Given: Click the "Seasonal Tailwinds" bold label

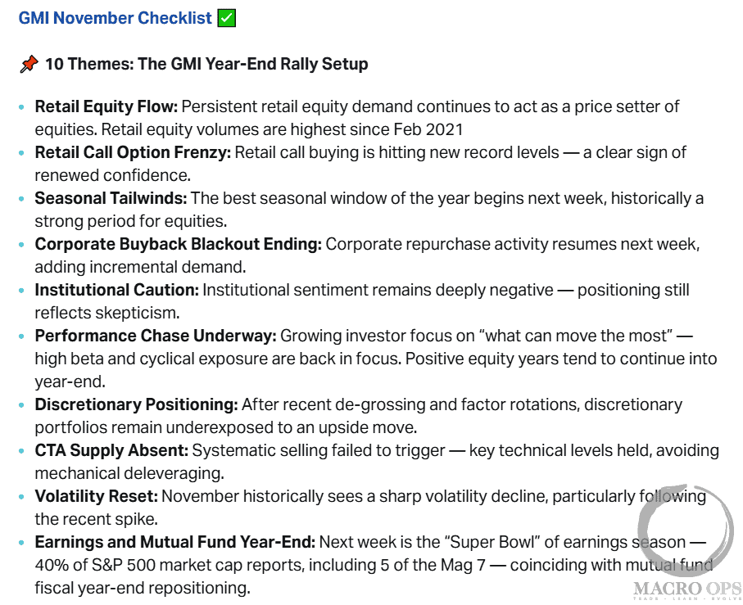Looking at the screenshot, I should pos(111,198).
